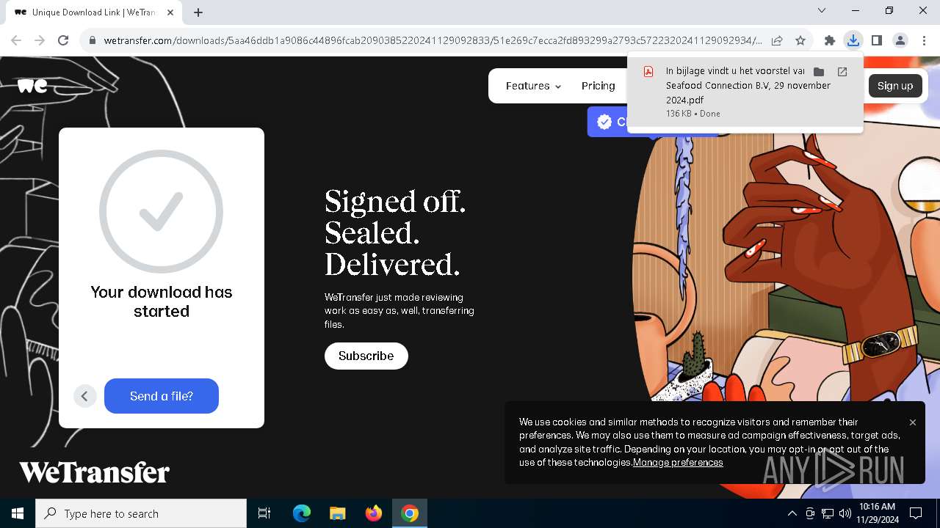The width and height of the screenshot is (940, 528).
Task: Expand the Features dropdown menu
Action: 533,86
